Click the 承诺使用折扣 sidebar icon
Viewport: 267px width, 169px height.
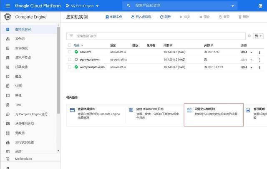pos(8,124)
